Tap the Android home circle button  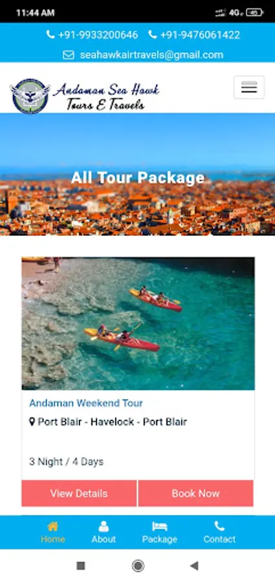point(138,566)
